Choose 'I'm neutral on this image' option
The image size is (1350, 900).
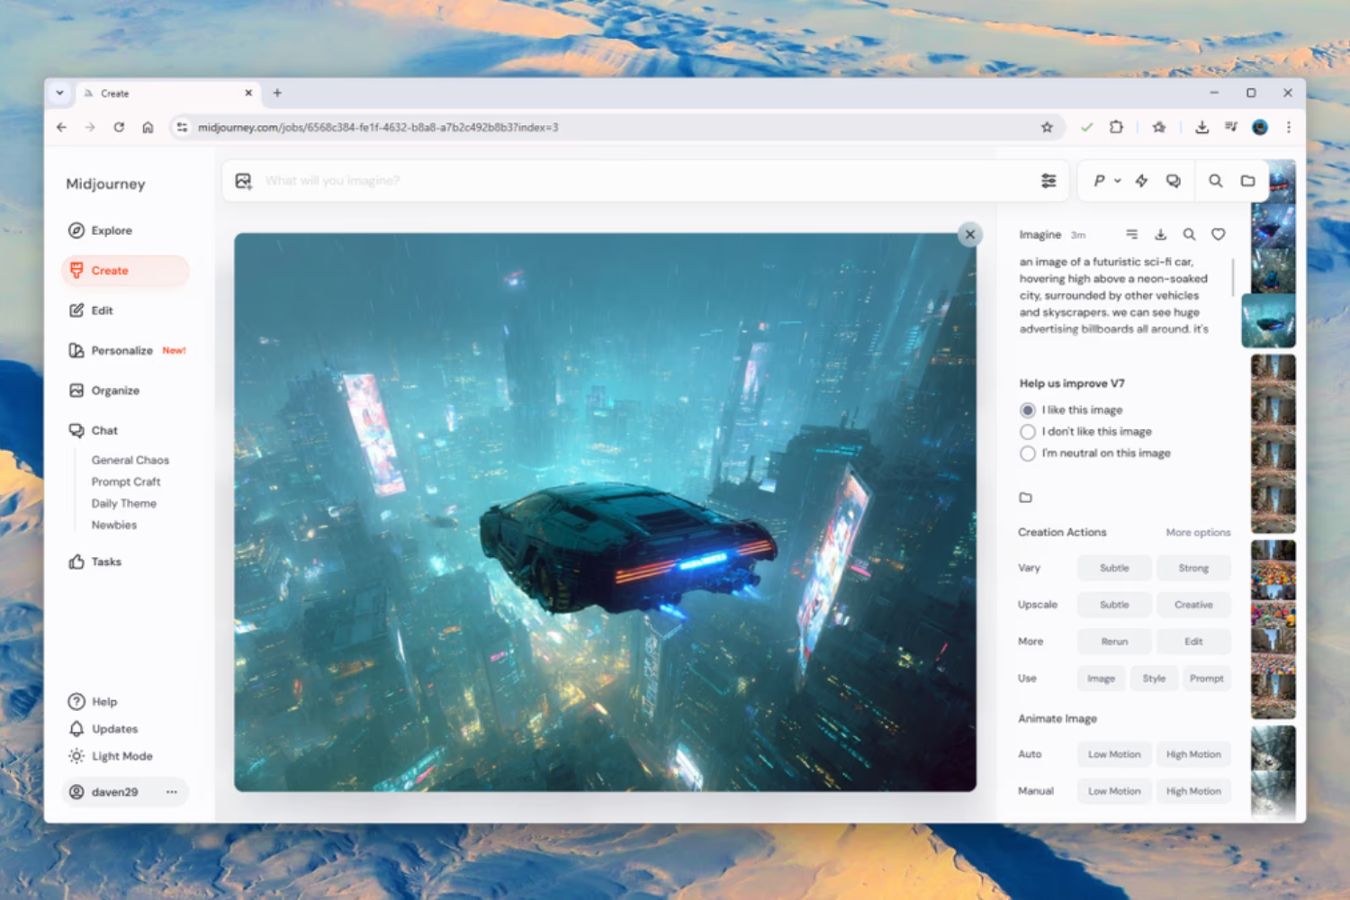[1028, 454]
